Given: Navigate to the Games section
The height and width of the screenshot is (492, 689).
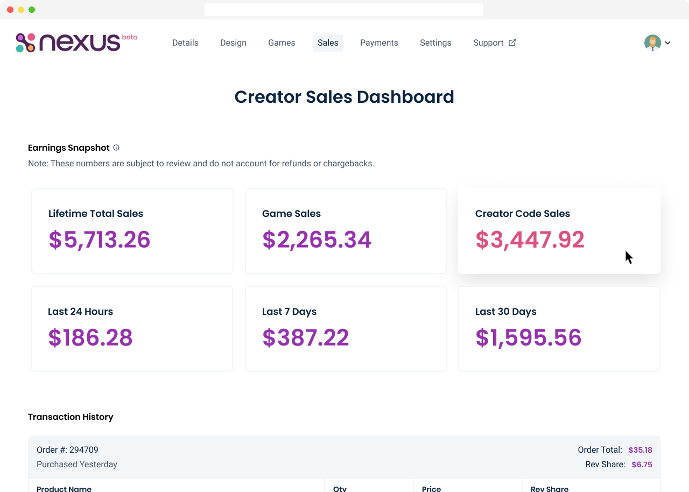Looking at the screenshot, I should pyautogui.click(x=282, y=43).
